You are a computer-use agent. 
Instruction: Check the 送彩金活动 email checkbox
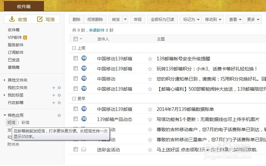coord(76,149)
